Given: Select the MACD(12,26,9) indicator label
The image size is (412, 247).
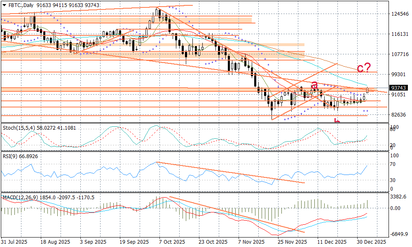Looking at the screenshot, I should (x=20, y=198).
